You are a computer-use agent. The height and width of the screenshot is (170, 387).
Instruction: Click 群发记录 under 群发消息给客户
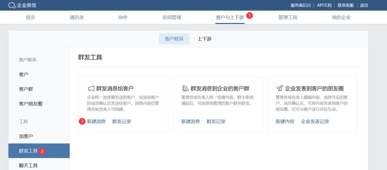122,121
